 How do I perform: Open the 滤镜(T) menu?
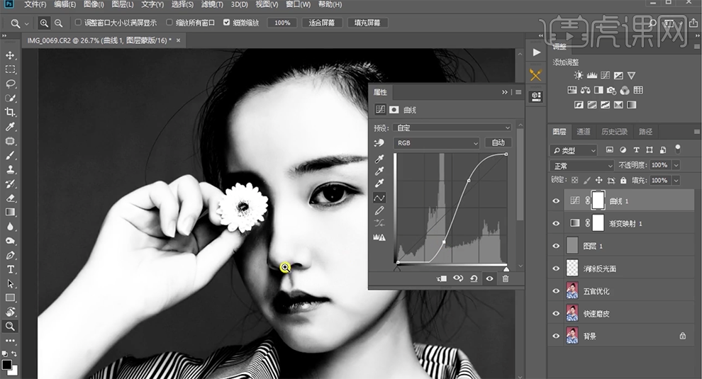click(x=212, y=4)
